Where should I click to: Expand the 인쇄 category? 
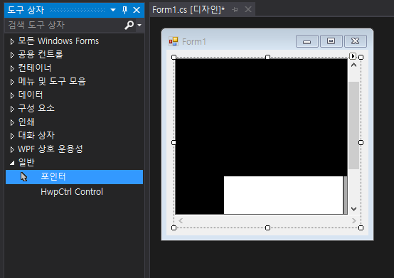click(x=12, y=122)
